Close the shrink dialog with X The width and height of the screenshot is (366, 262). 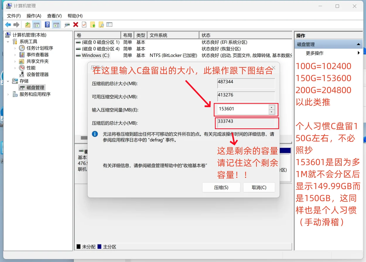point(273,68)
